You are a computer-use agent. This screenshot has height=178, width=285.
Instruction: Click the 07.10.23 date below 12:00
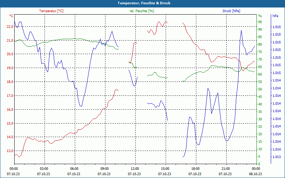click(134, 174)
